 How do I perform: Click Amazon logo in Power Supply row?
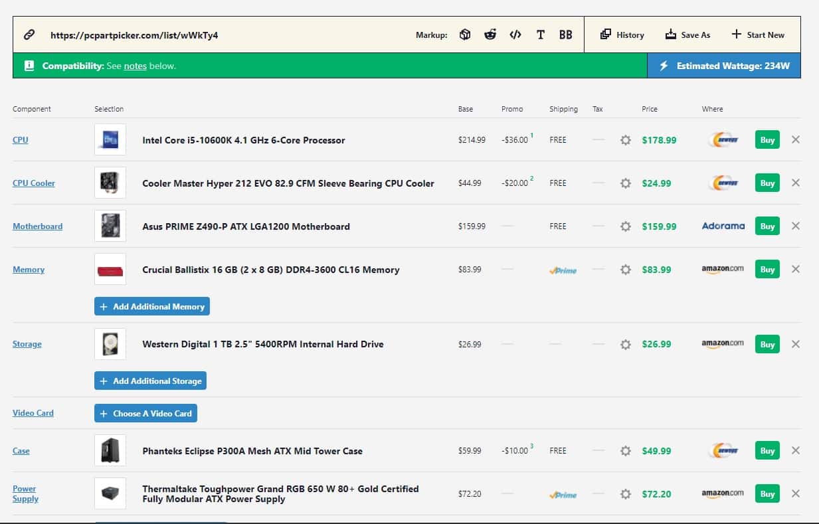click(x=723, y=493)
